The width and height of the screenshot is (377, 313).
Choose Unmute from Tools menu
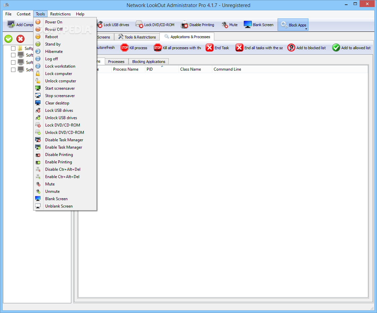65,191
